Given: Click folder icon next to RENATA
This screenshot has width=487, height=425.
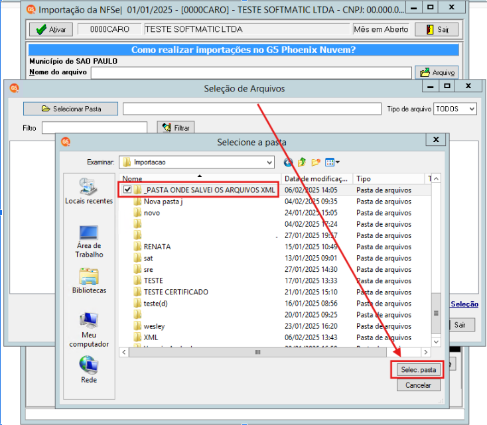Looking at the screenshot, I should coord(137,247).
